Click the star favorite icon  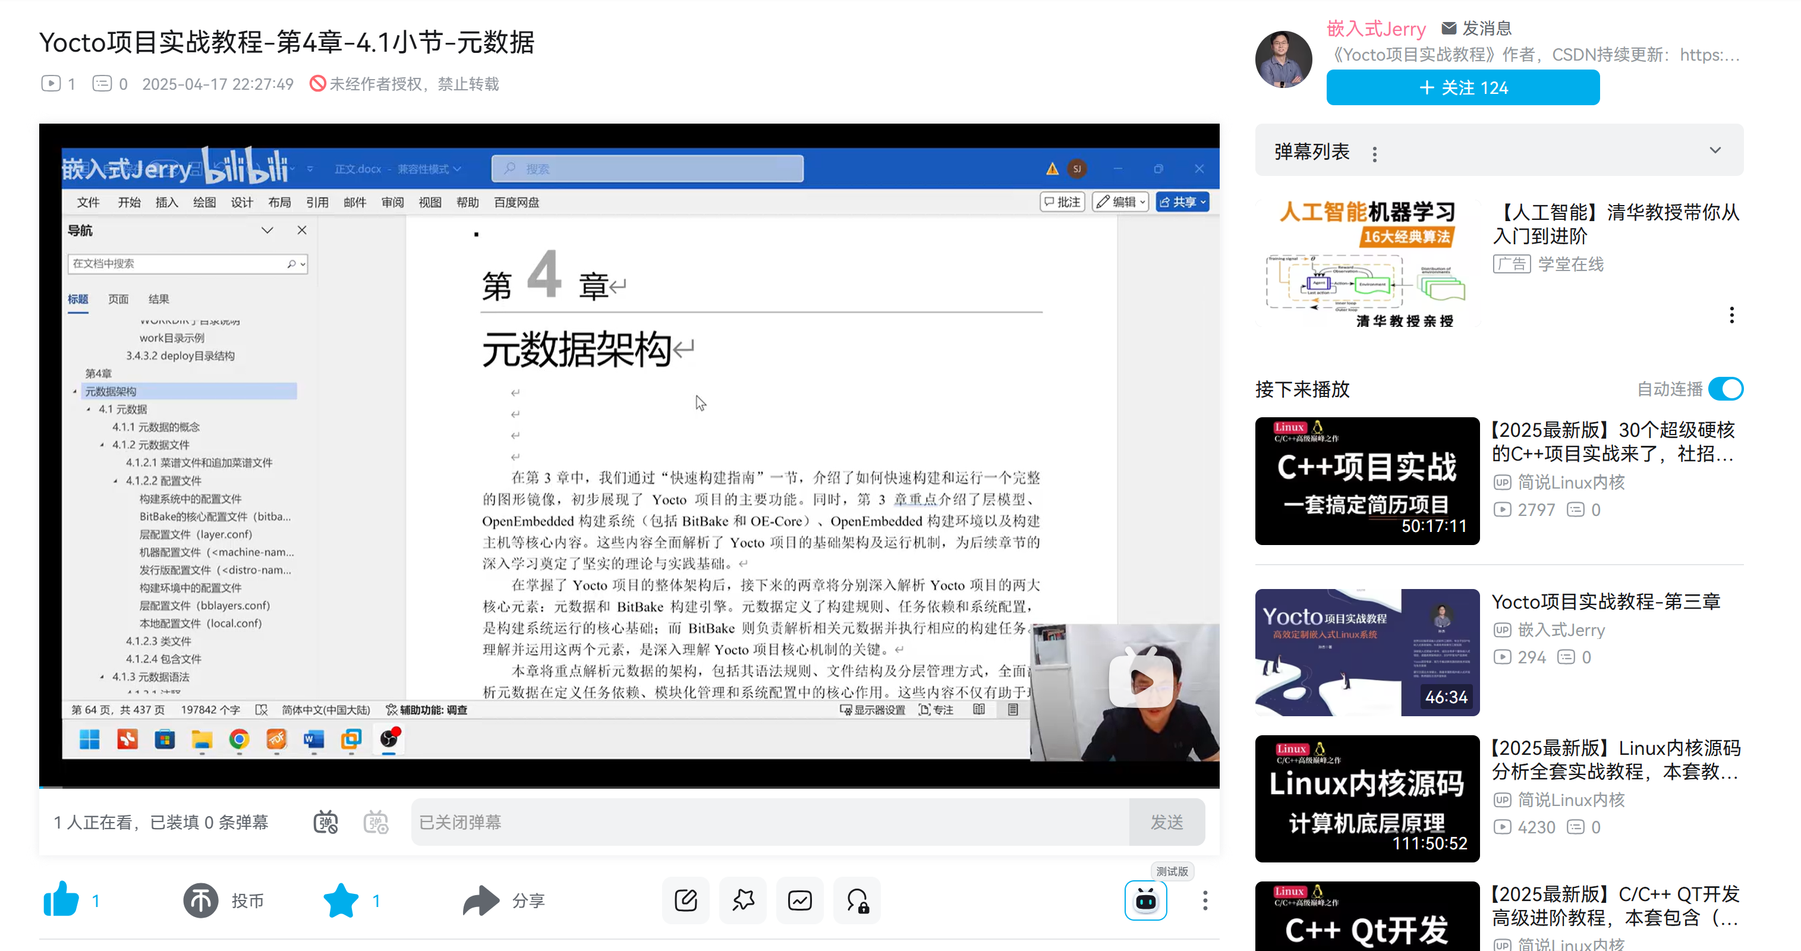coord(341,900)
